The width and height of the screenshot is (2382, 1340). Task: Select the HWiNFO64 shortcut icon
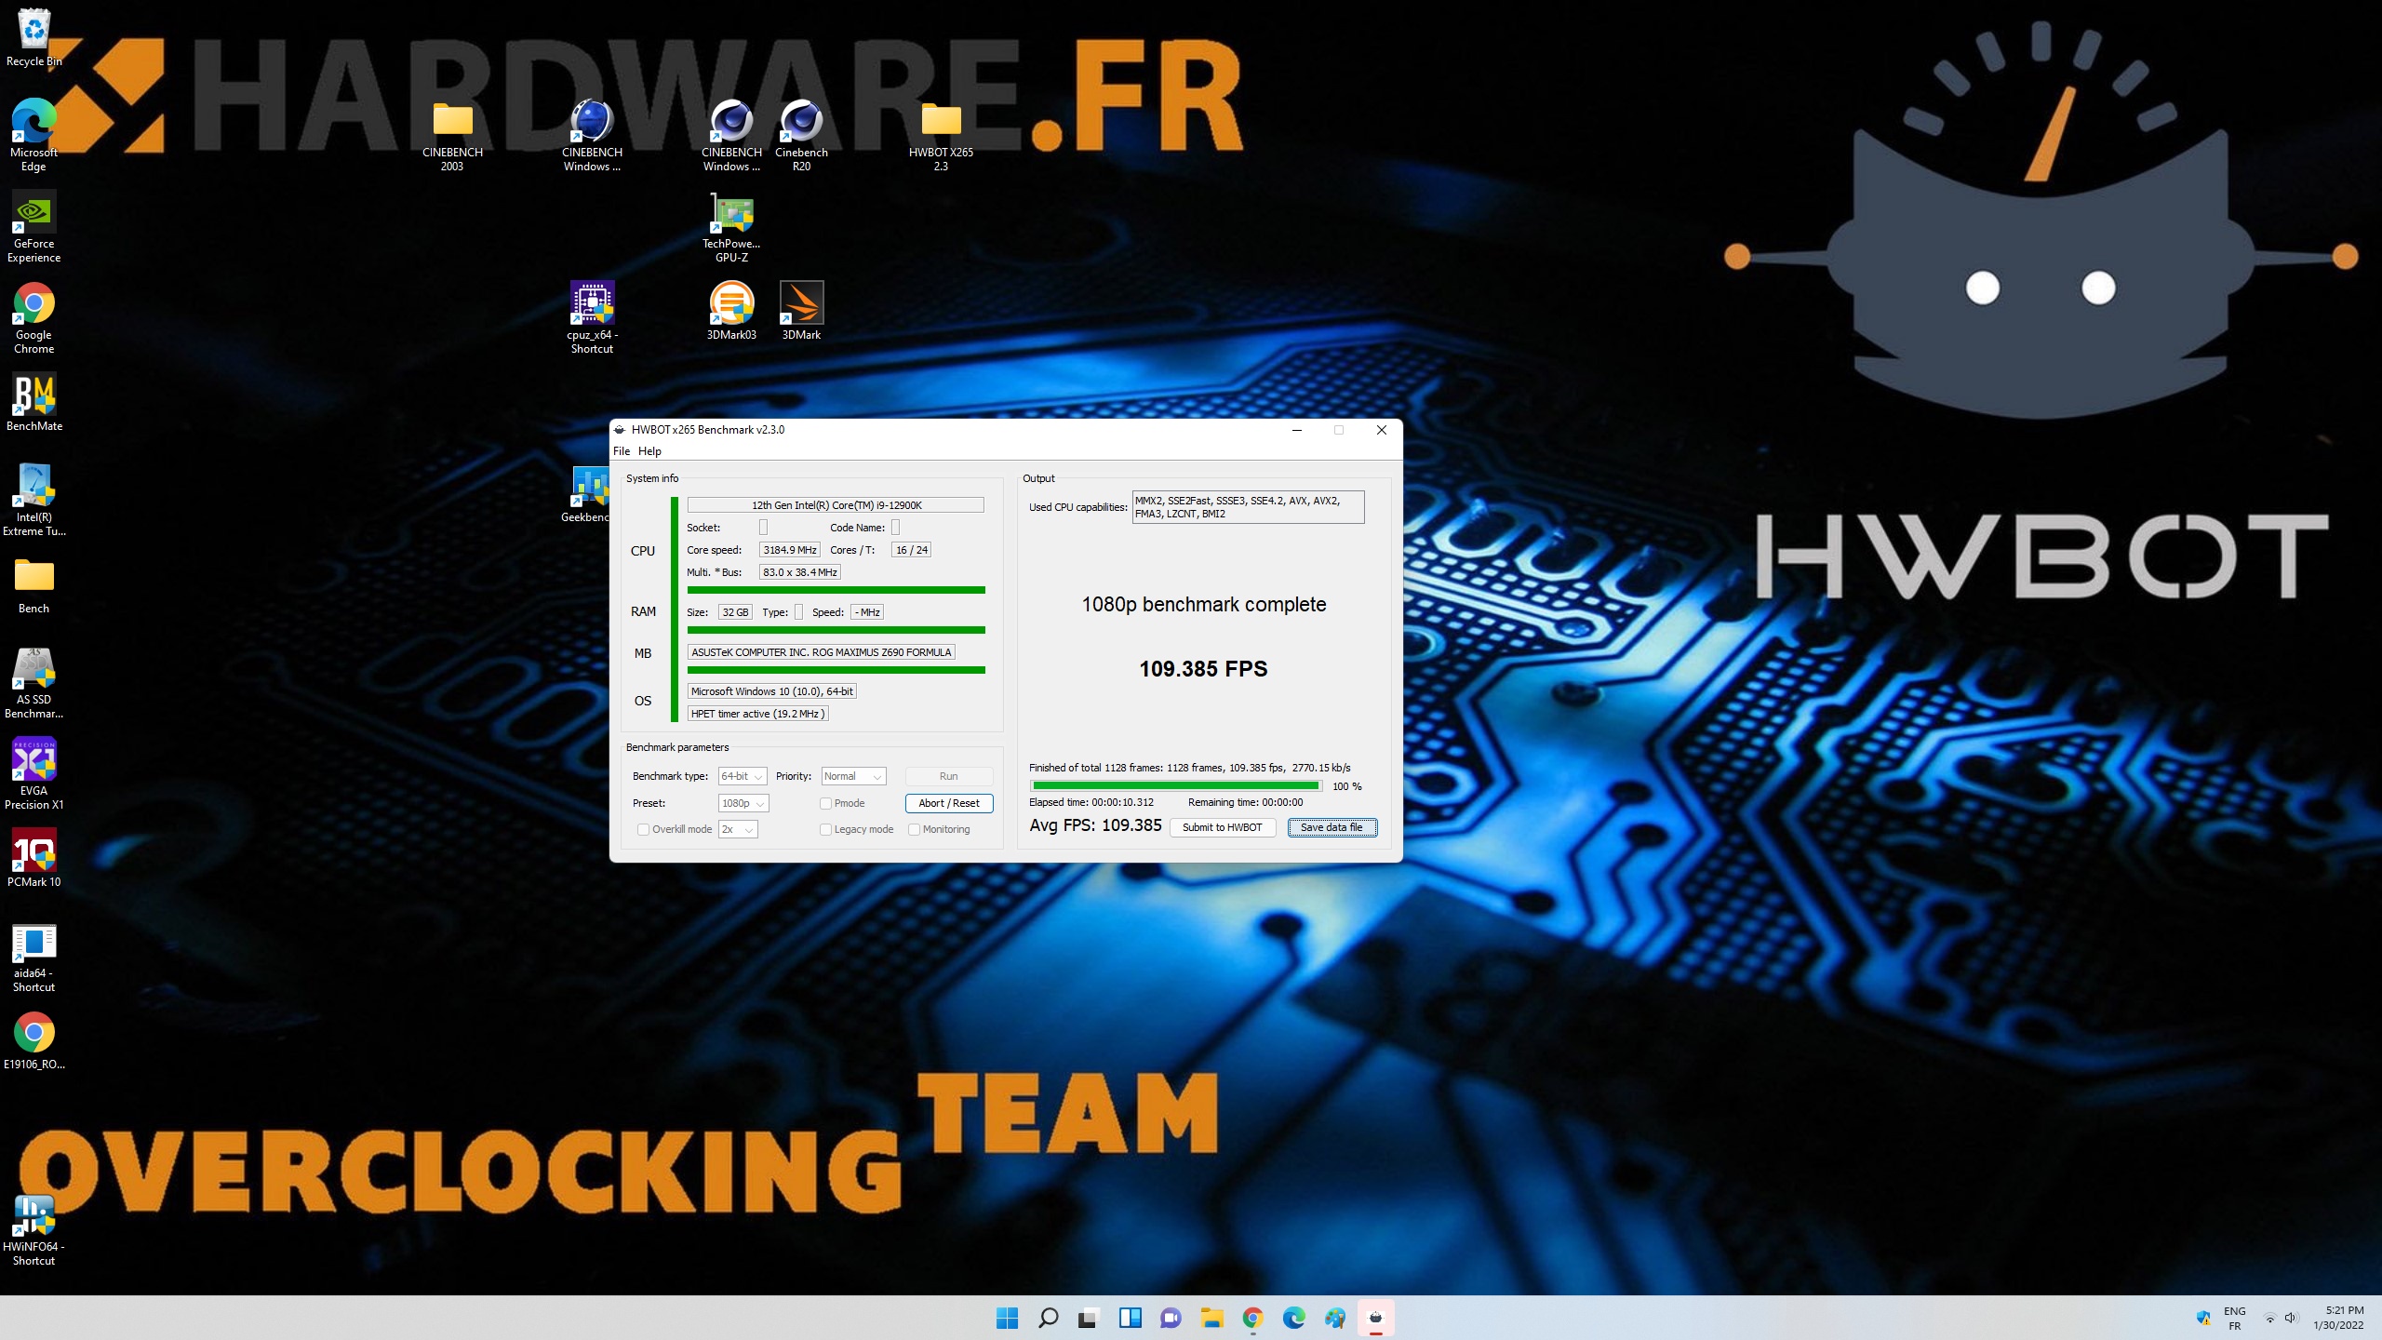tap(34, 1229)
